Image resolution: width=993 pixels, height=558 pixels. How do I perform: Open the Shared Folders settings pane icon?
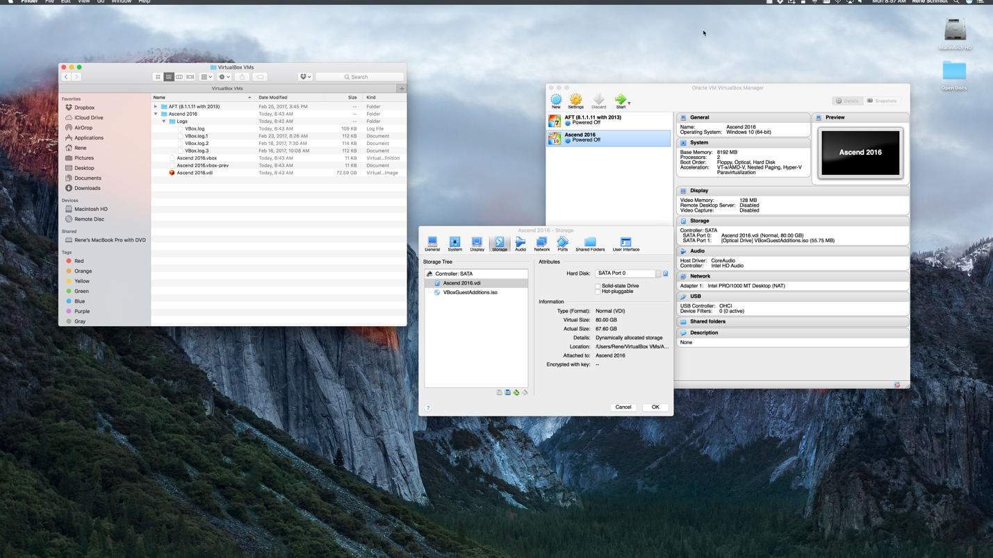click(x=590, y=243)
